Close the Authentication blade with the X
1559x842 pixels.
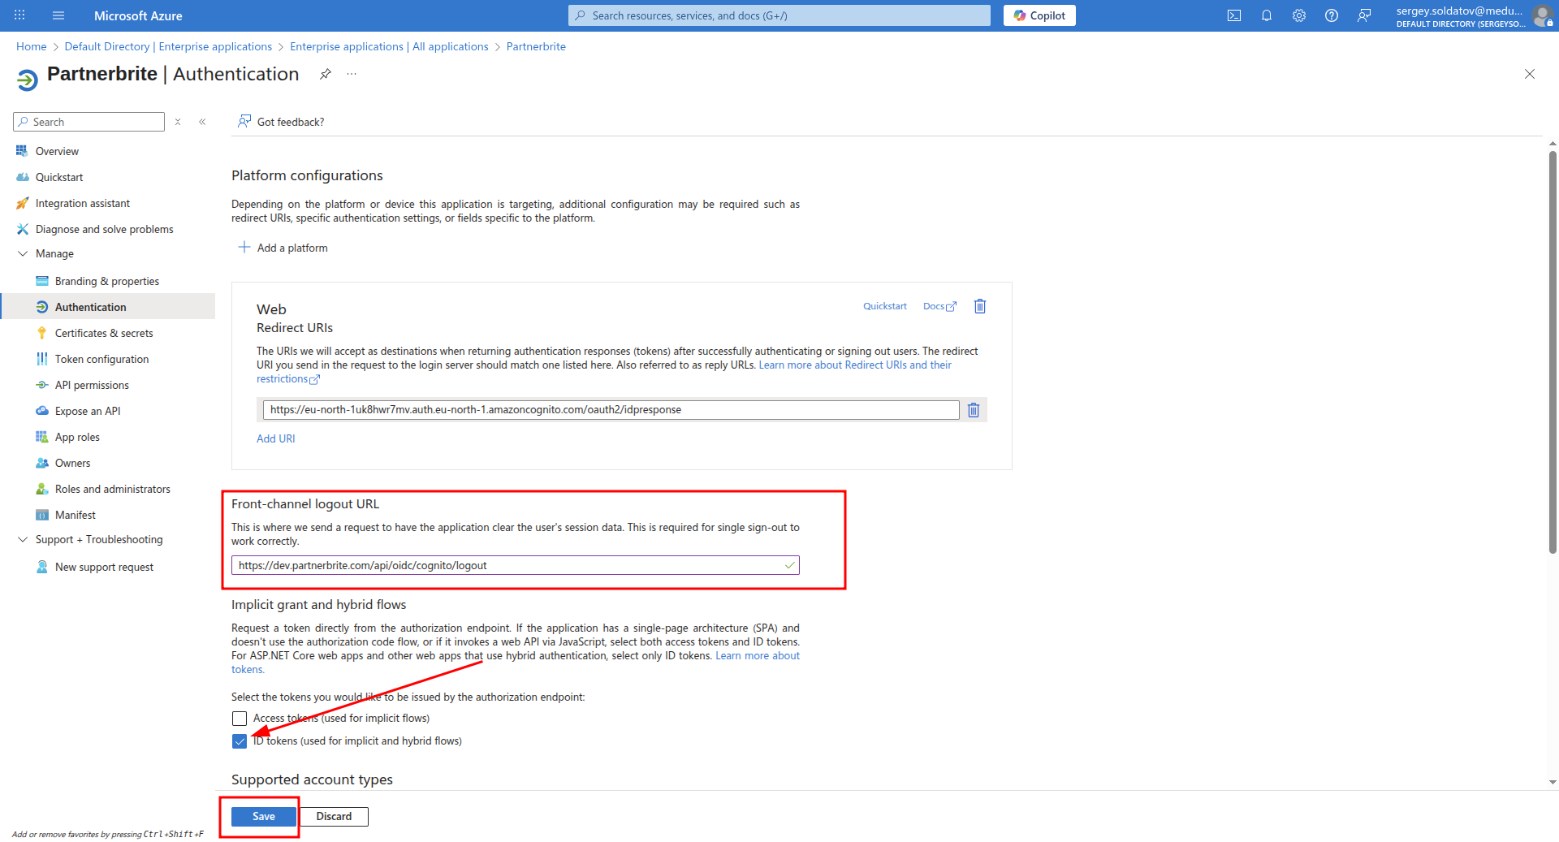(x=1530, y=74)
